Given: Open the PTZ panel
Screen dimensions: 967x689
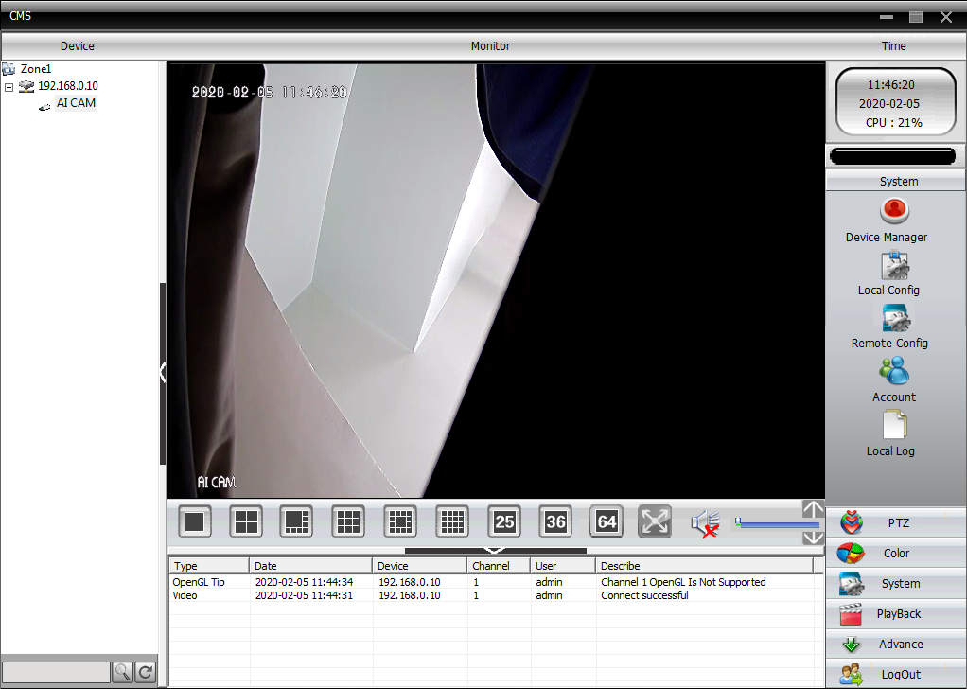Looking at the screenshot, I should click(x=895, y=523).
